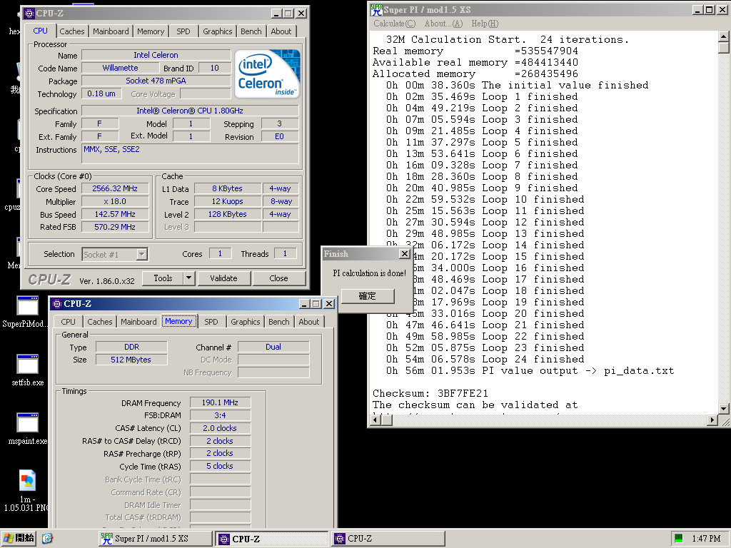The height and width of the screenshot is (548, 731).
Task: Switch to About tab in lower CPU-Z window
Action: click(308, 322)
